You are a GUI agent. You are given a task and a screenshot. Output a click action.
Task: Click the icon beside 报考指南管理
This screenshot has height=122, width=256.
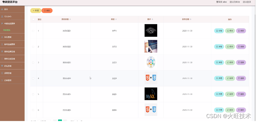coord(2,44)
